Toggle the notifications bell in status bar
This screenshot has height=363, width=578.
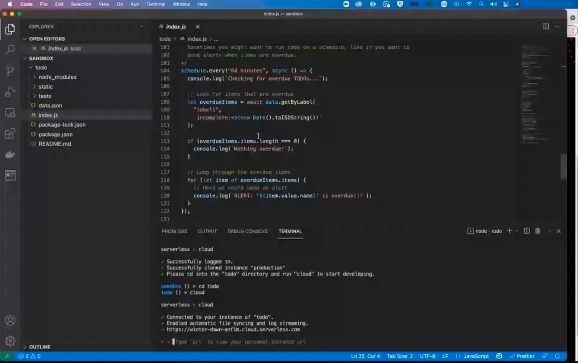pyautogui.click(x=558, y=356)
